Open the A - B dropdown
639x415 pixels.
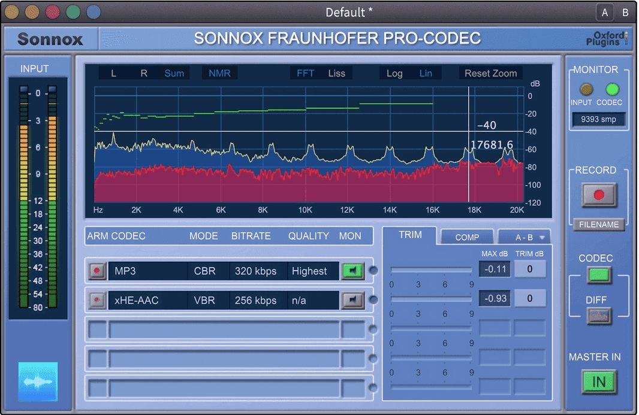tap(524, 237)
